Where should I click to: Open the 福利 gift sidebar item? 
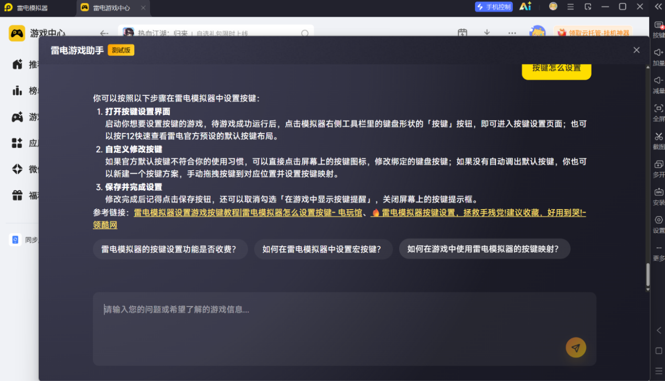coord(25,195)
